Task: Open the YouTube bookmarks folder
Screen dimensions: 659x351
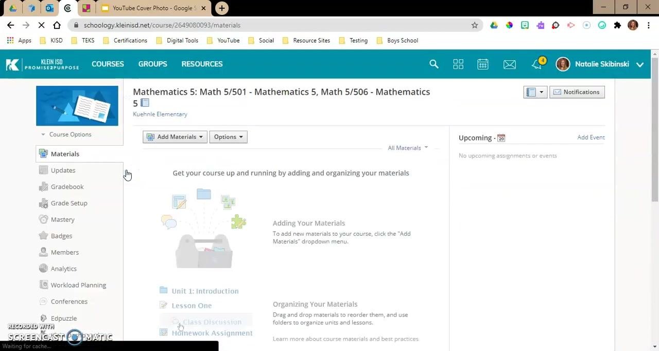Action: [x=223, y=40]
